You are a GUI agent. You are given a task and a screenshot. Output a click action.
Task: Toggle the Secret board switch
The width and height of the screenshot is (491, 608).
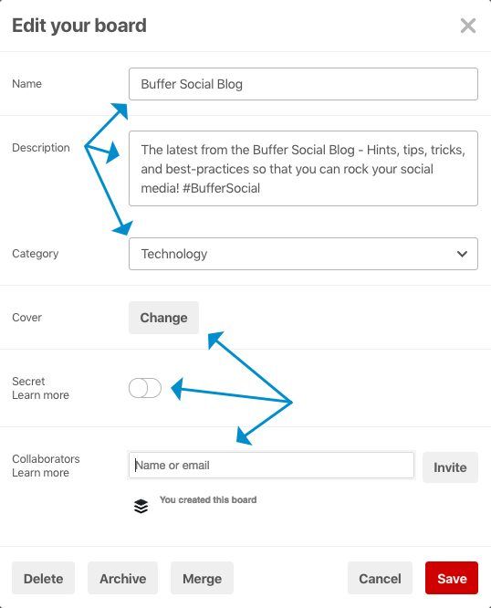pos(145,388)
